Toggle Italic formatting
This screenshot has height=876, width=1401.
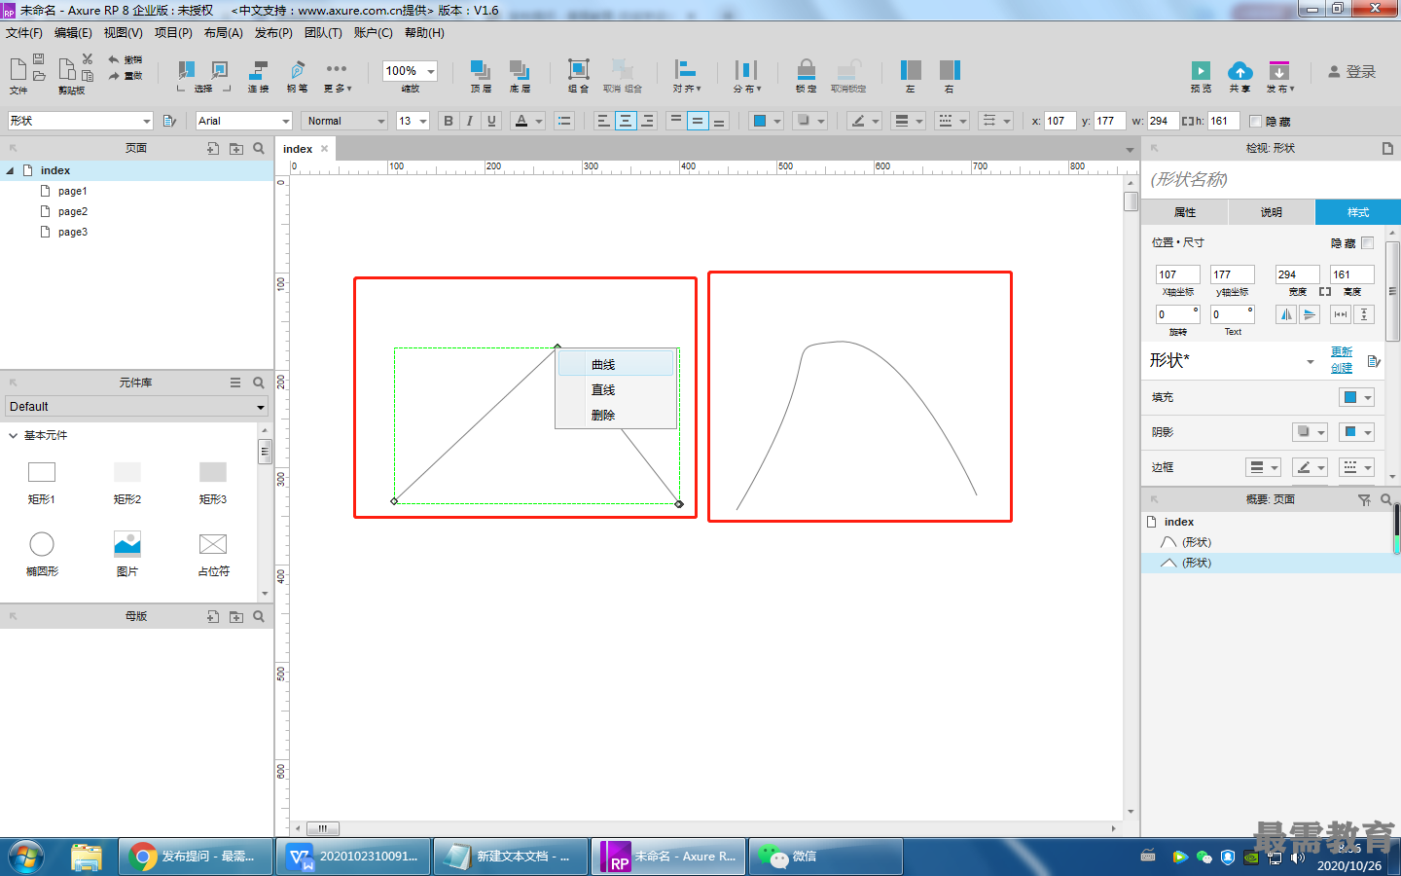(470, 121)
